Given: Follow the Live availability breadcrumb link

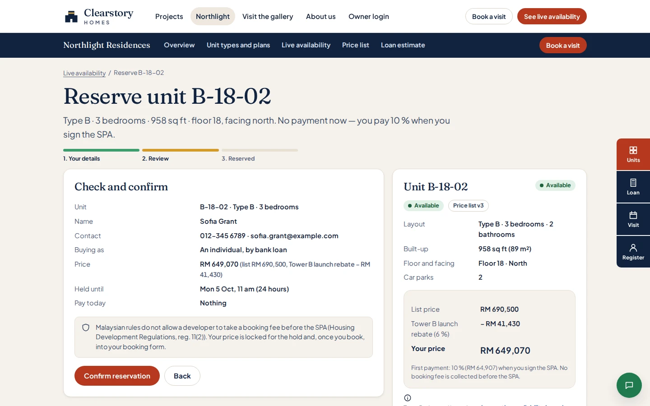Looking at the screenshot, I should tap(84, 73).
